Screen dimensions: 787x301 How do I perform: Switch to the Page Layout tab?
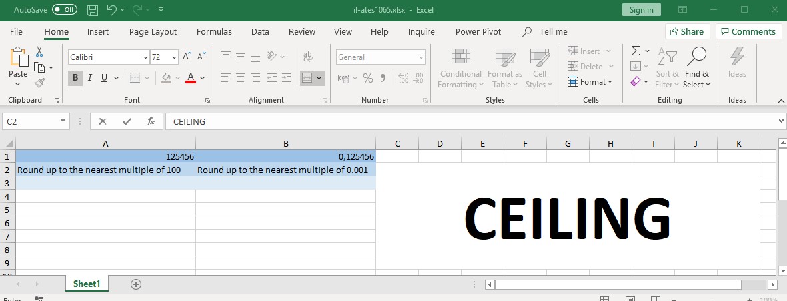pos(153,31)
